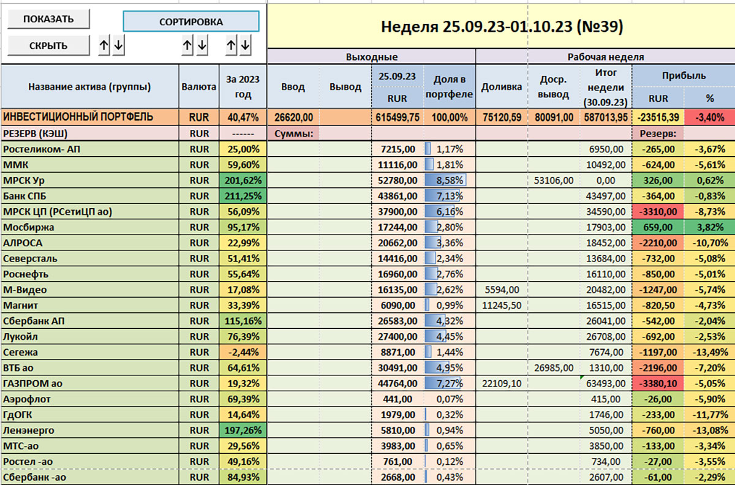Viewport: 735px width, 485px height.
Task: Select ВТБ ао early withdrawal 26985,00
Action: coord(553,367)
